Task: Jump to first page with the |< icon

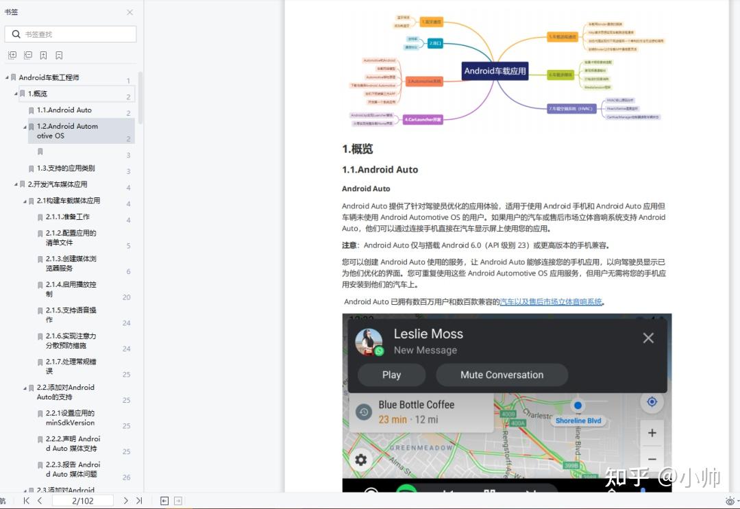Action: point(26,501)
